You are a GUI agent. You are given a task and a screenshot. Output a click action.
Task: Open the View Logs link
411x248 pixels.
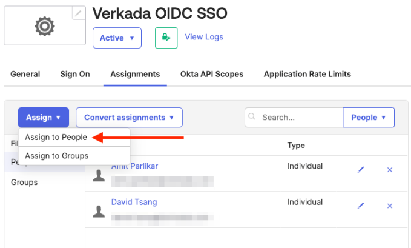click(203, 37)
